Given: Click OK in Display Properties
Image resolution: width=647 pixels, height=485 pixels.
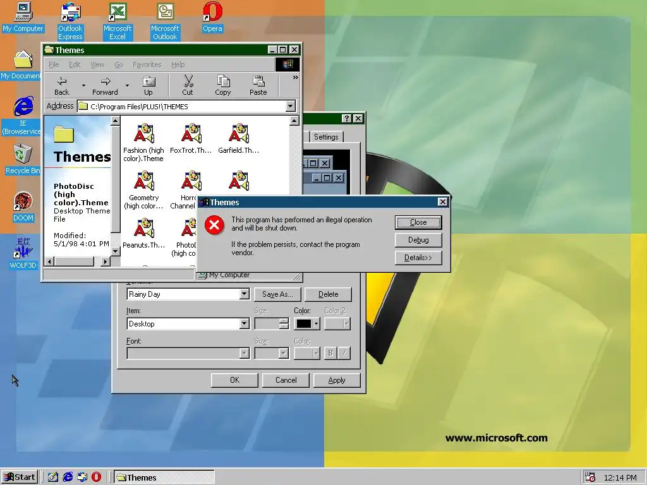Looking at the screenshot, I should (234, 380).
